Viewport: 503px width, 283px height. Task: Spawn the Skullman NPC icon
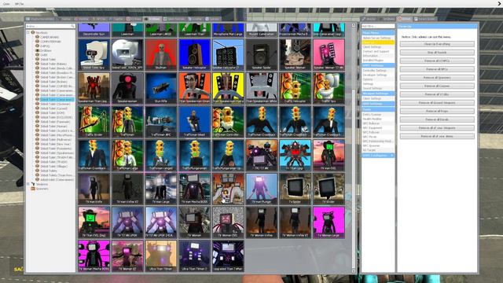(x=161, y=54)
